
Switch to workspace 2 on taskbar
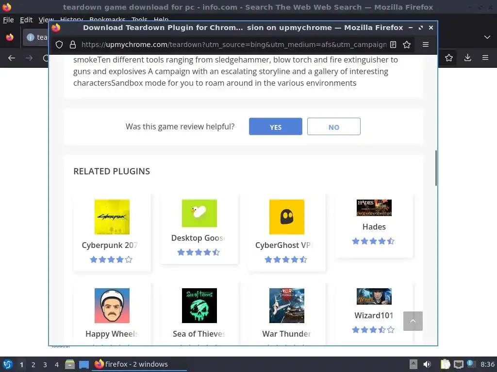pos(33,365)
